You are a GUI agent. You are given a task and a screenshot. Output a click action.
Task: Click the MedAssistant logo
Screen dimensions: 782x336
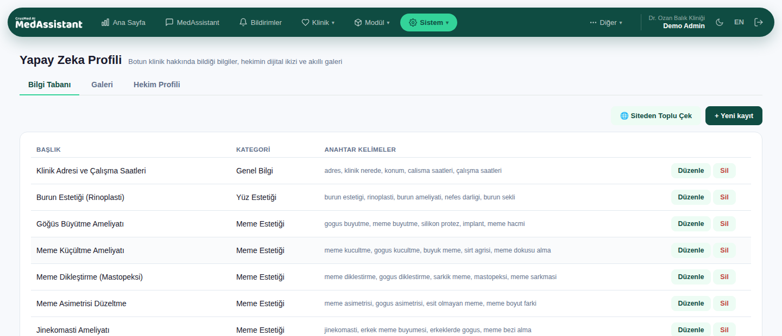pos(49,22)
